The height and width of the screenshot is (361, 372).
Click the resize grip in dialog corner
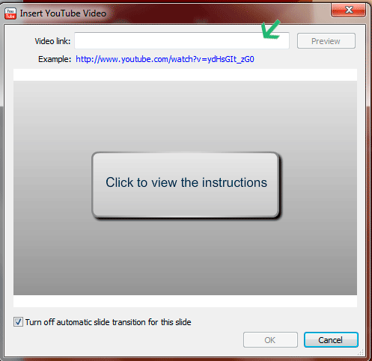click(x=361, y=352)
